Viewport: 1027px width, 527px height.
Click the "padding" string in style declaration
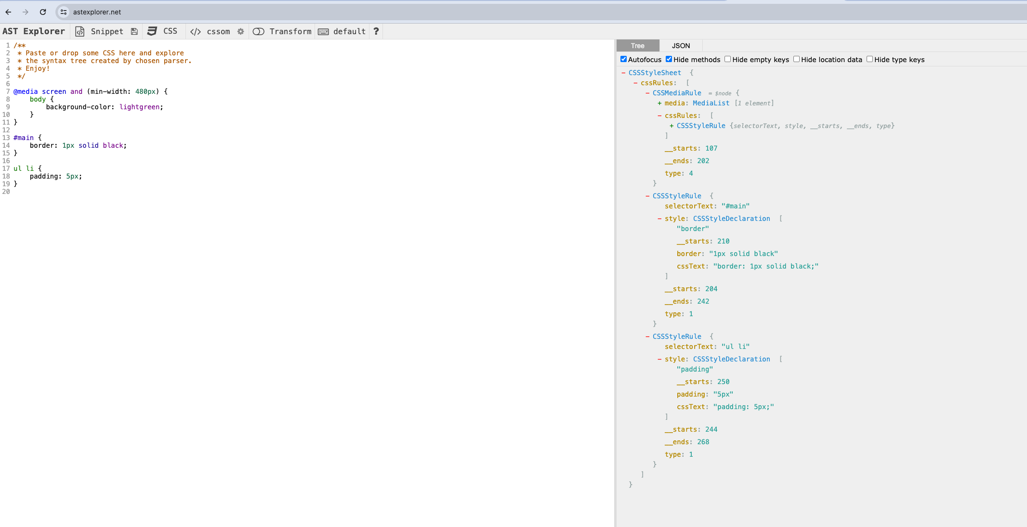point(695,369)
